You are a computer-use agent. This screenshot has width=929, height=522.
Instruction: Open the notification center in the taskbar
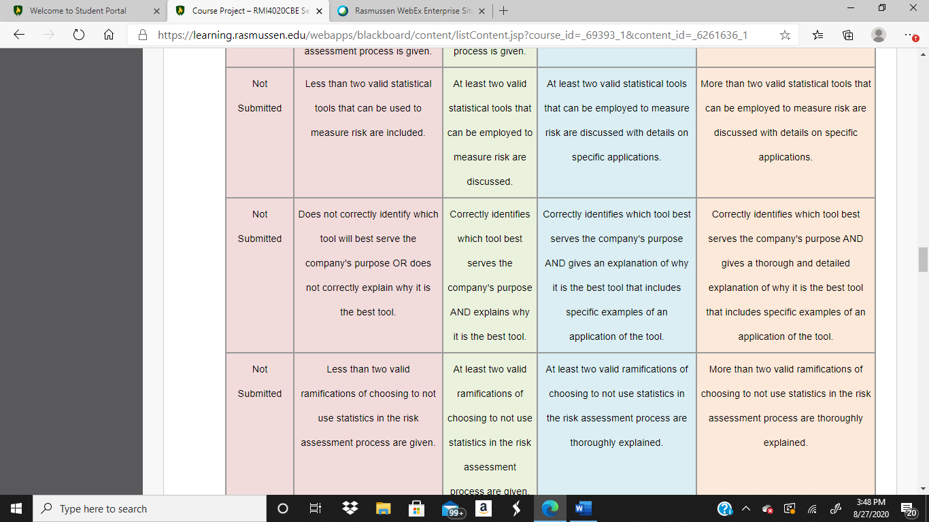(x=908, y=509)
